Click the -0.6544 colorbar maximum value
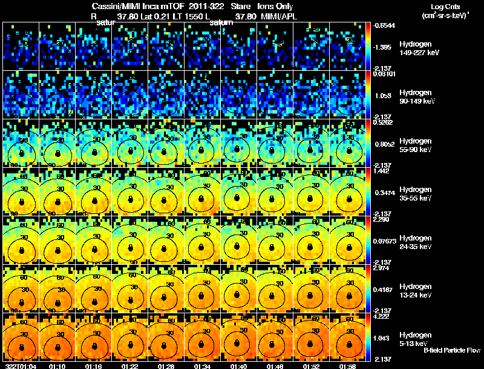This screenshot has height=369, width=484. [384, 25]
